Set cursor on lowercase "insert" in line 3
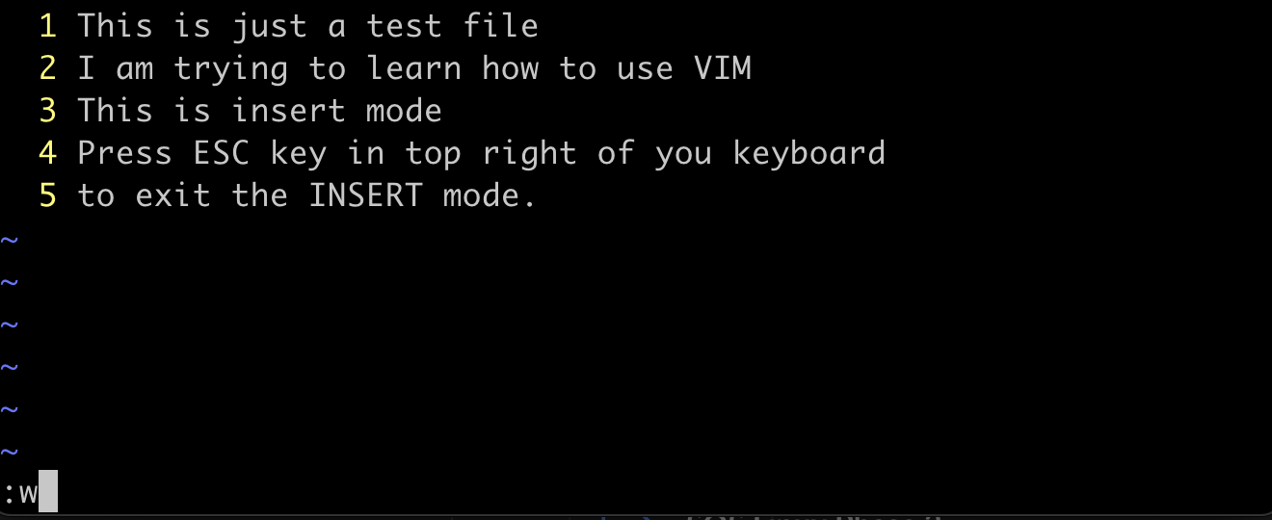The height and width of the screenshot is (520, 1272). pyautogui.click(x=288, y=111)
